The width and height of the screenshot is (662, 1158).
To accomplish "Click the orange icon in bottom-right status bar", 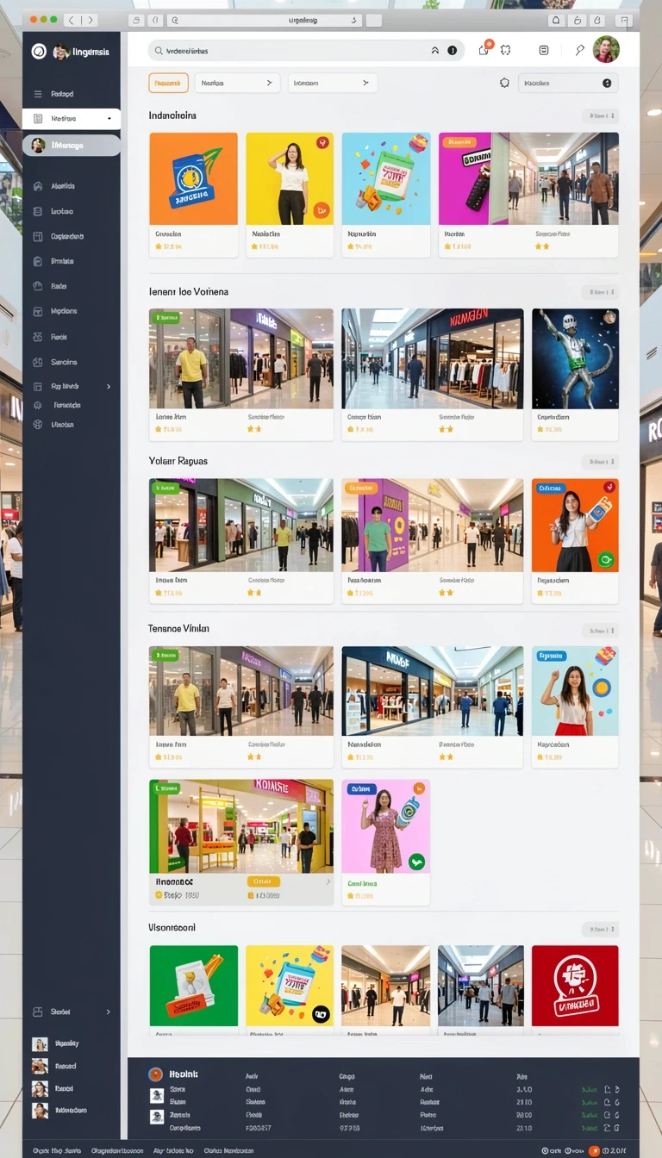I will click(x=595, y=1150).
